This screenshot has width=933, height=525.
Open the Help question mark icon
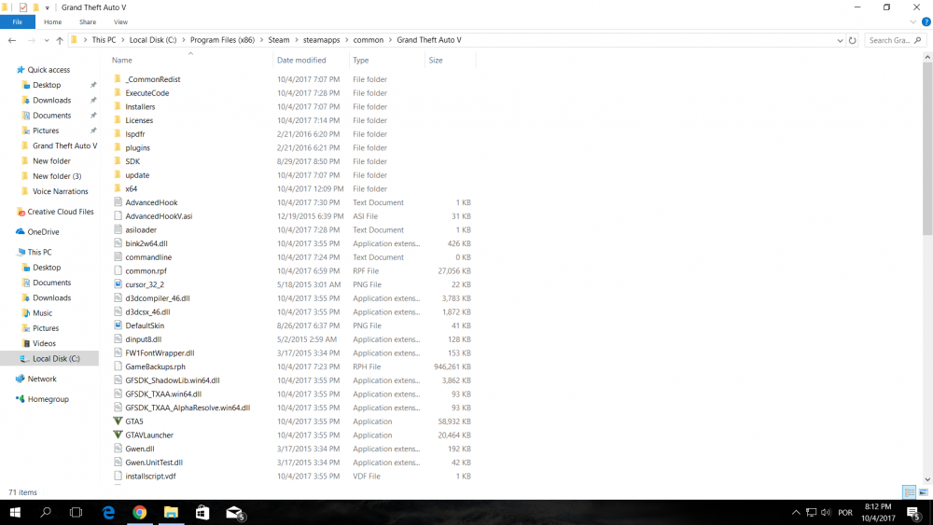[926, 22]
